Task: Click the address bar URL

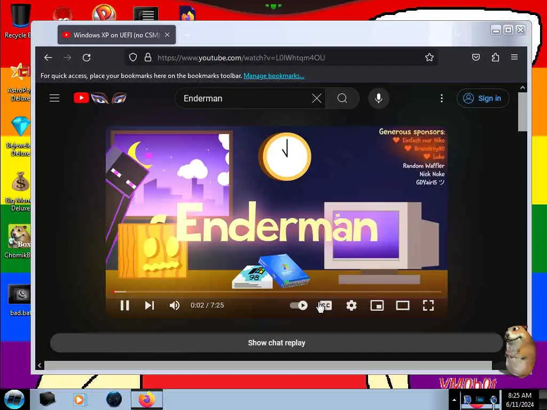Action: pos(241,58)
